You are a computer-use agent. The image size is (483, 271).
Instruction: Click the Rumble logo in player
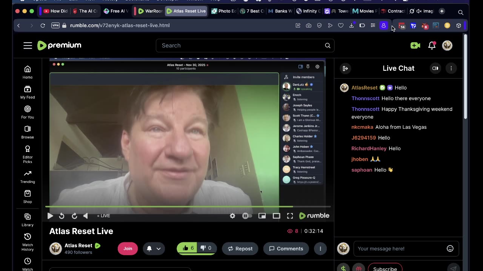(x=314, y=216)
